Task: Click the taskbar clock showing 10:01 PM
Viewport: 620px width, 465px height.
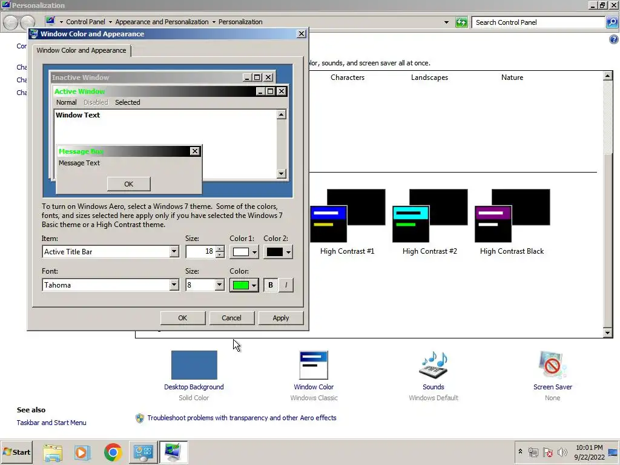Action: pyautogui.click(x=589, y=452)
